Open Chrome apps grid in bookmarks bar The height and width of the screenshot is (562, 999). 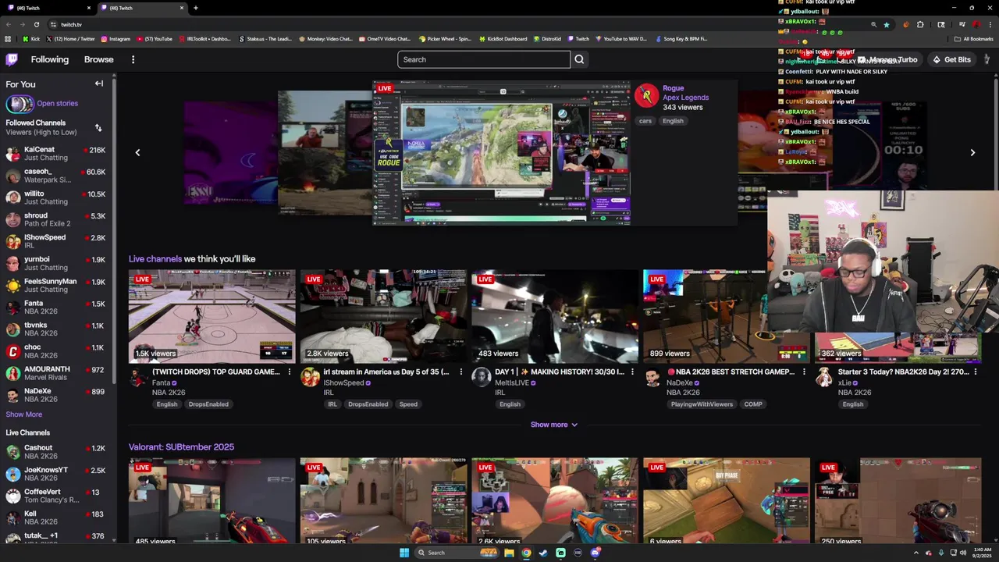(x=8, y=38)
